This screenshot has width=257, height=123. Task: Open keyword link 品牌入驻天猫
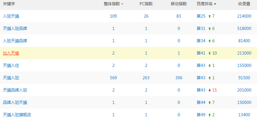(x=15, y=102)
